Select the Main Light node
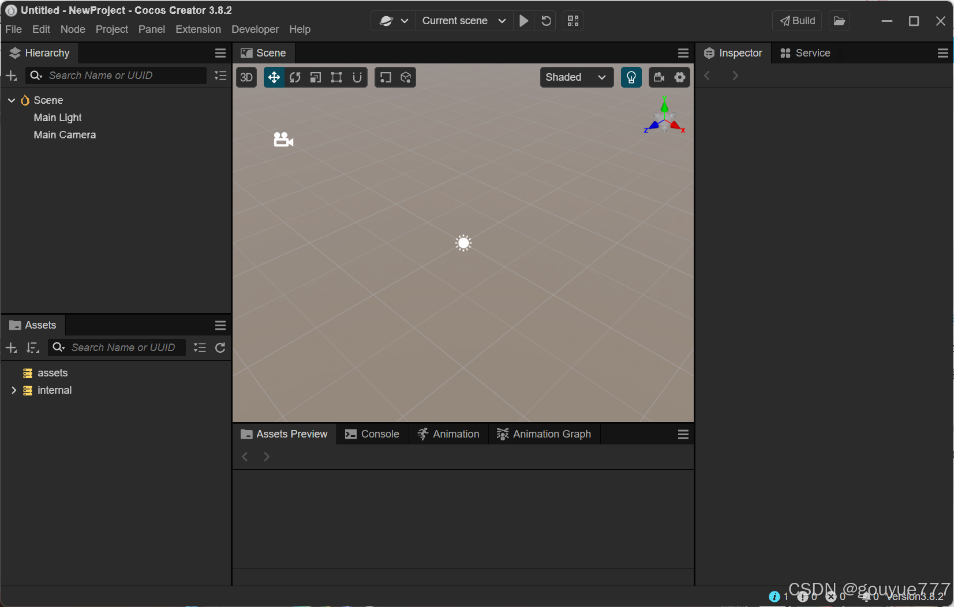 (57, 118)
